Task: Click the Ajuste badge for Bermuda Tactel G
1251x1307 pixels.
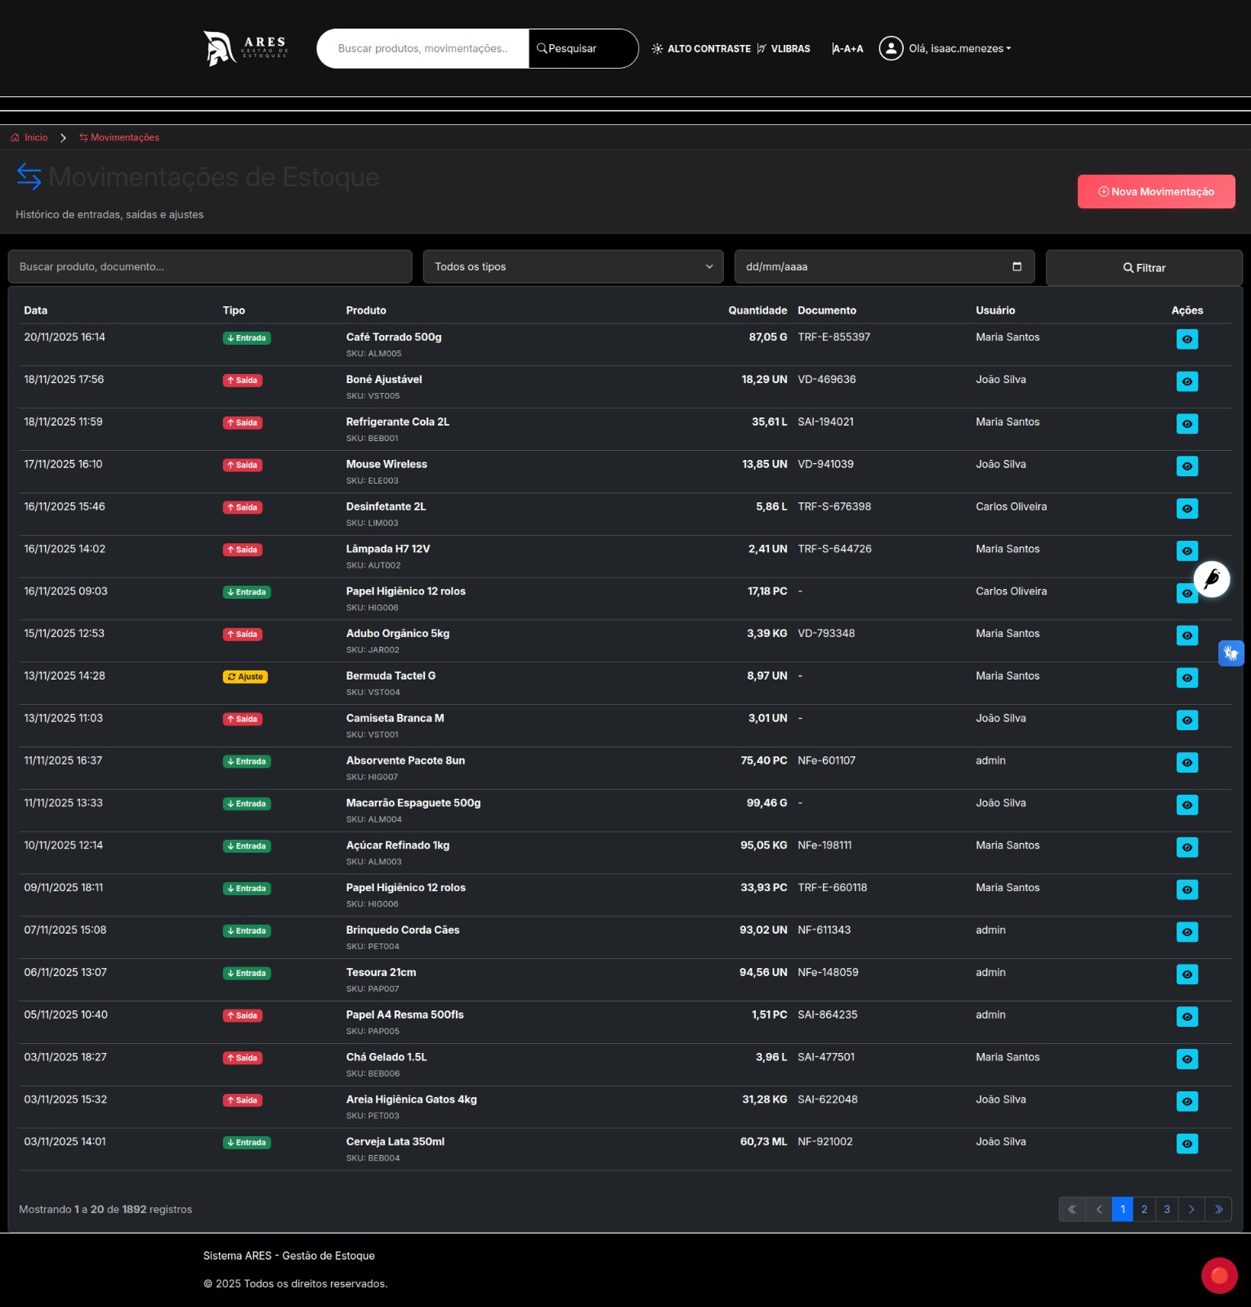Action: tap(245, 676)
